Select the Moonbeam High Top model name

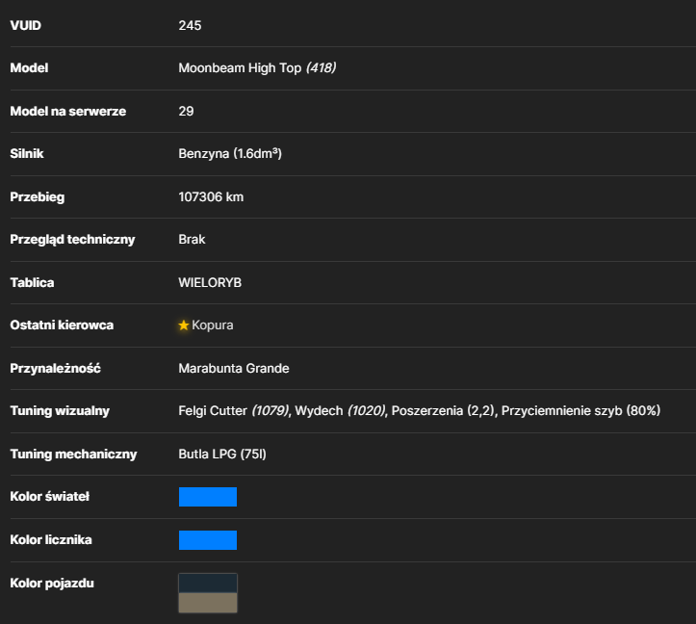[x=240, y=68]
